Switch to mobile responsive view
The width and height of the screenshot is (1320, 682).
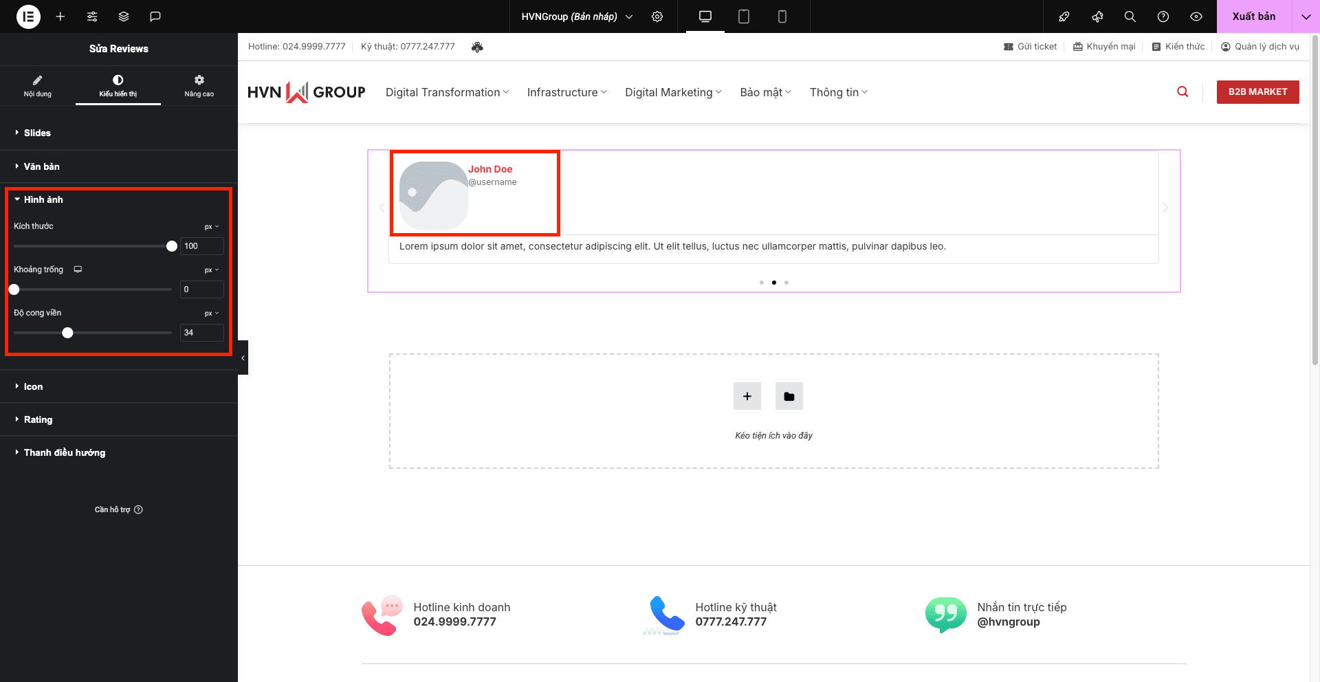782,16
